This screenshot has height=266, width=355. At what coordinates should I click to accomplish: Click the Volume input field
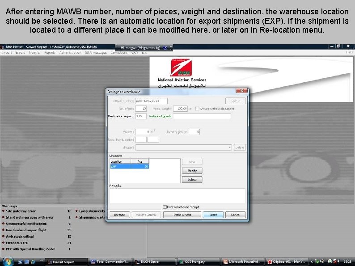click(143, 132)
